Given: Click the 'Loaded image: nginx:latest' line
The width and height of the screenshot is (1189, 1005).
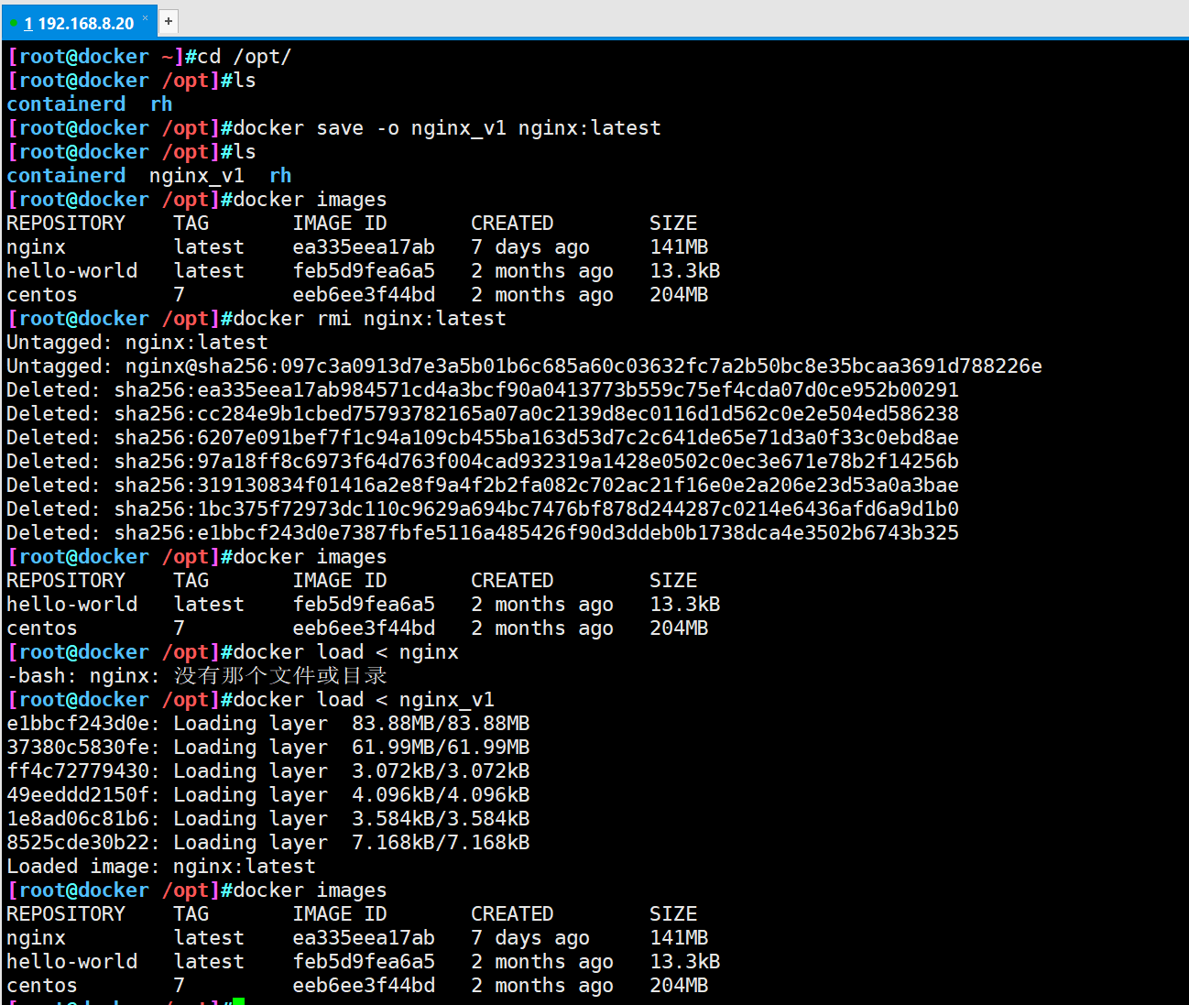Looking at the screenshot, I should point(161,867).
